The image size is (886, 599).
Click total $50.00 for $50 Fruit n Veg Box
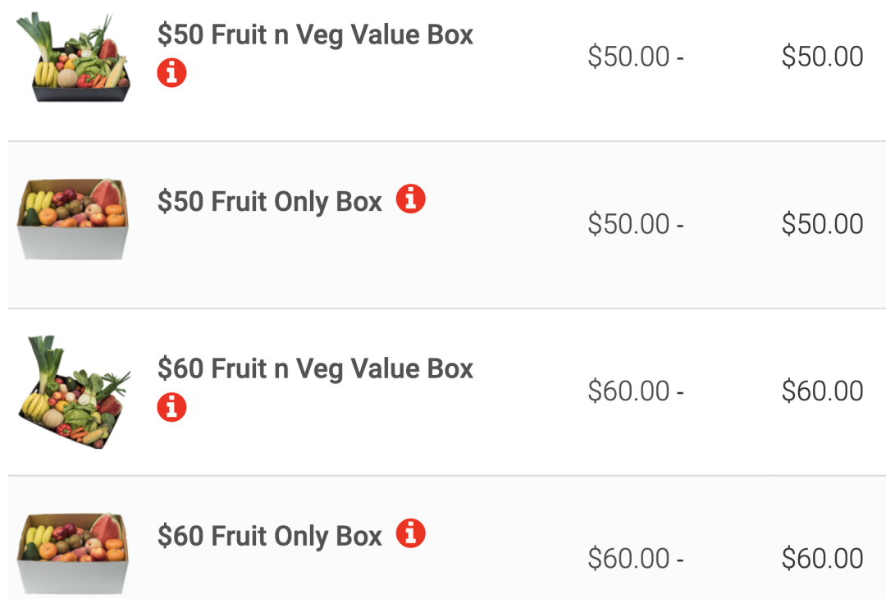822,57
